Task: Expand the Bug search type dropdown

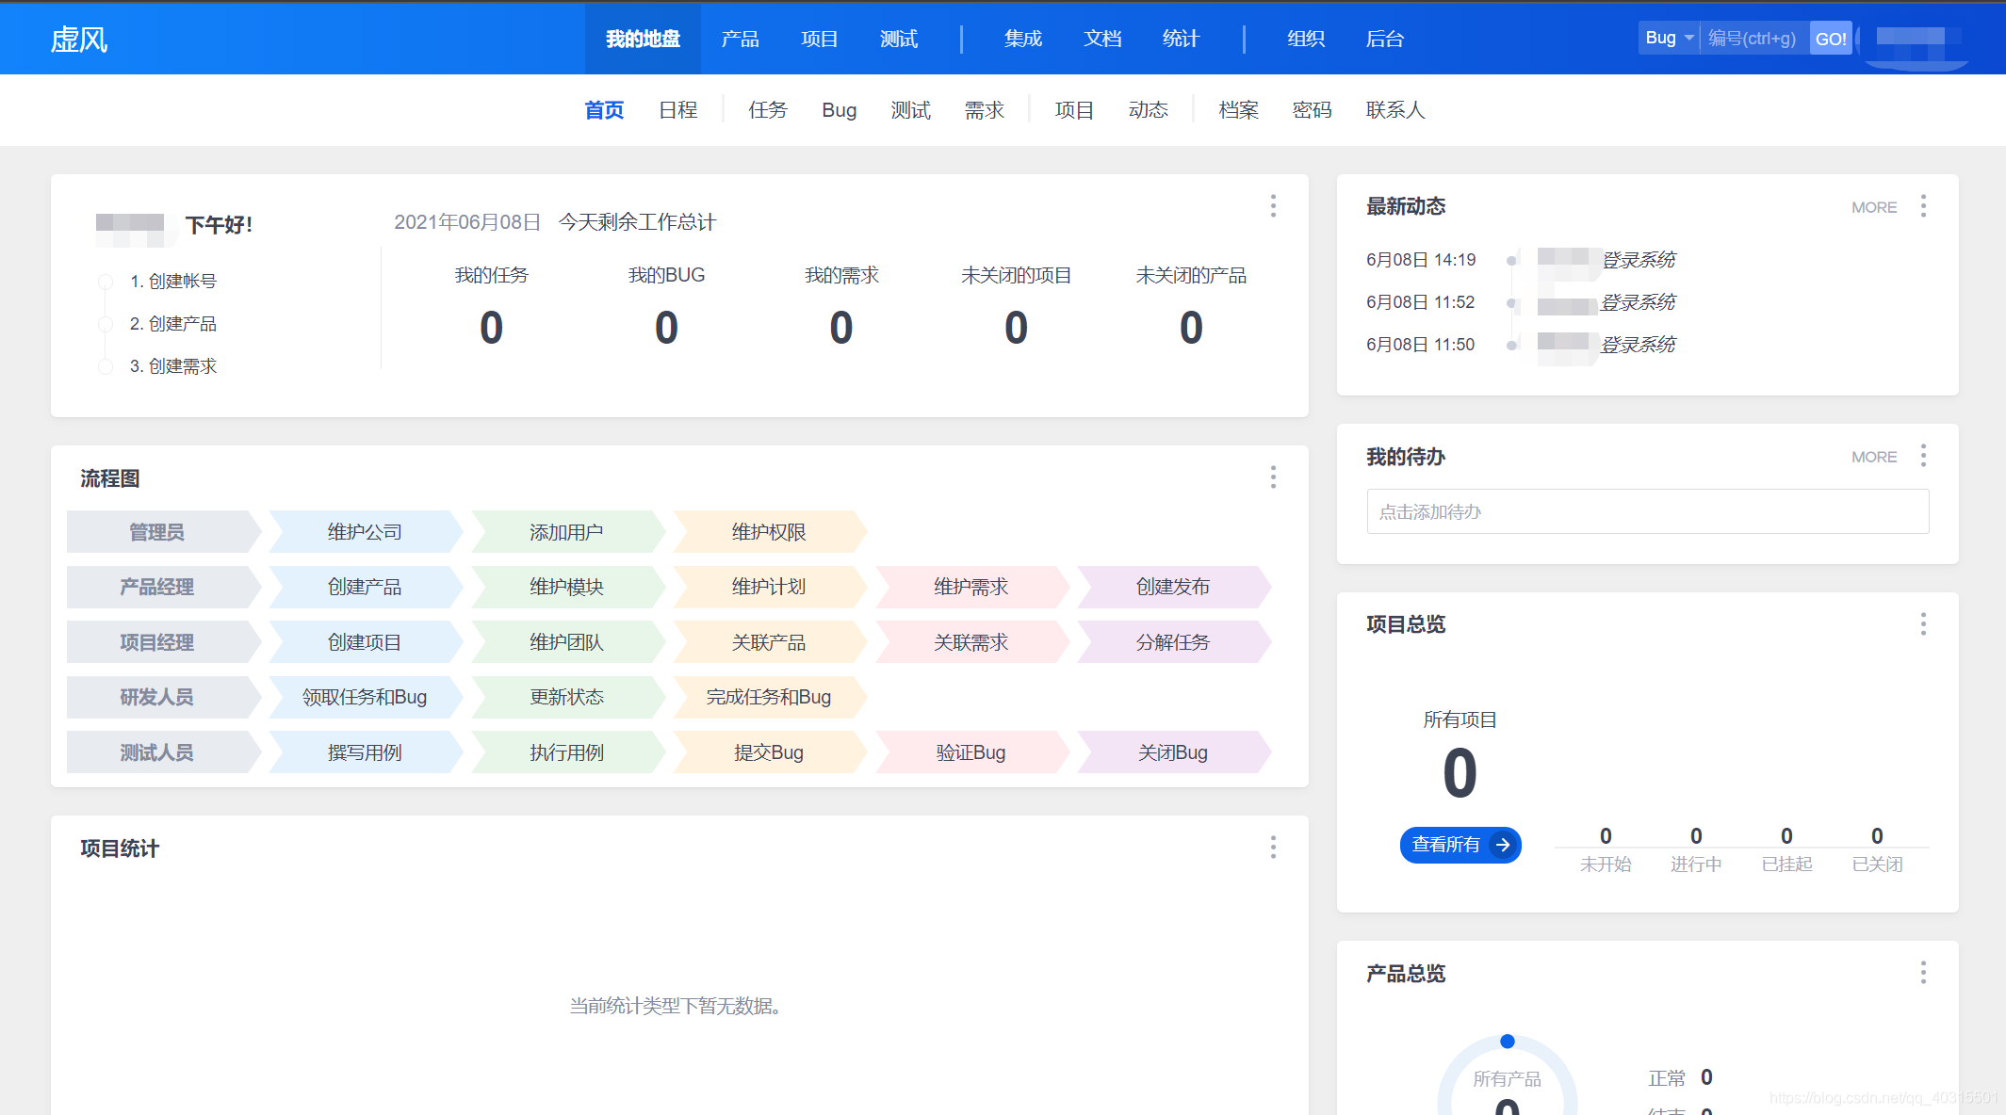Action: click(1669, 38)
